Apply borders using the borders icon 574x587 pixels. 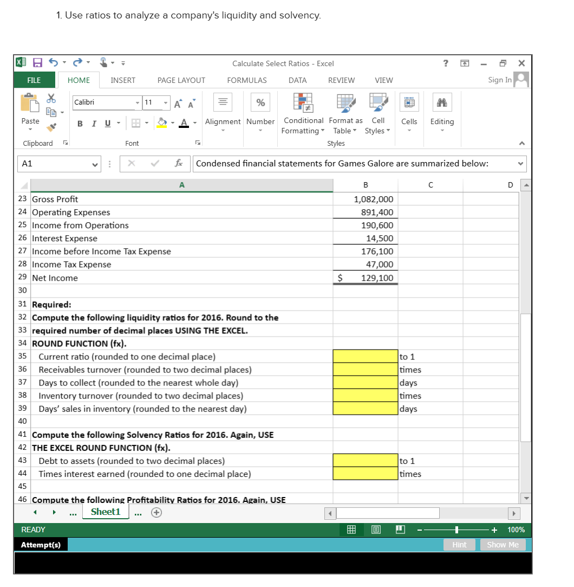point(136,123)
